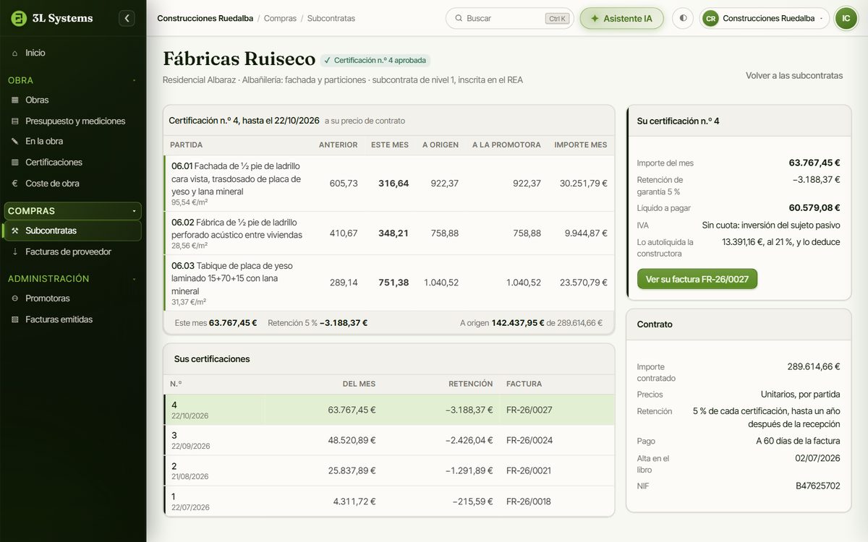Open Coste de obra menu item

click(x=72, y=184)
